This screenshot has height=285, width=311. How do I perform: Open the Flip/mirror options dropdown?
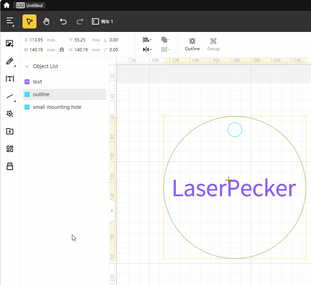click(147, 49)
